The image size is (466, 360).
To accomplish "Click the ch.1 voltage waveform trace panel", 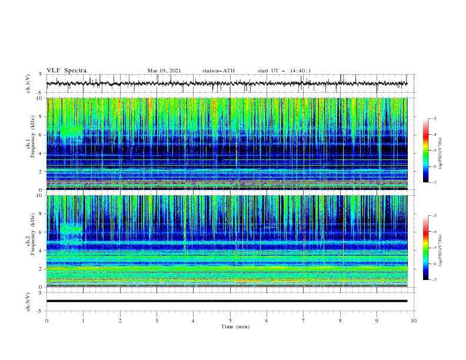I will tap(231, 84).
